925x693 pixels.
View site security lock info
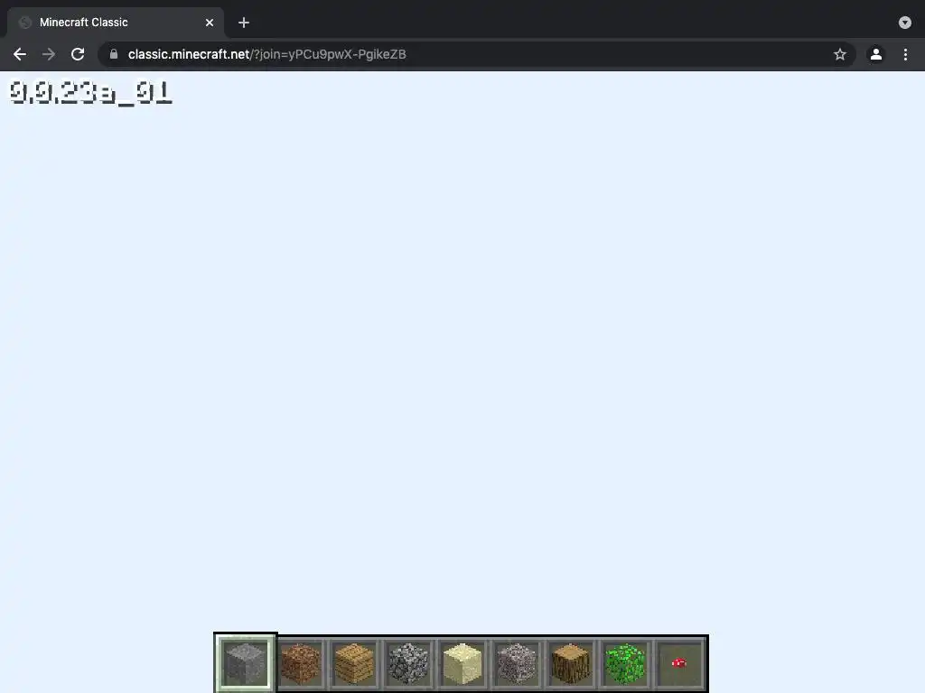[x=114, y=54]
